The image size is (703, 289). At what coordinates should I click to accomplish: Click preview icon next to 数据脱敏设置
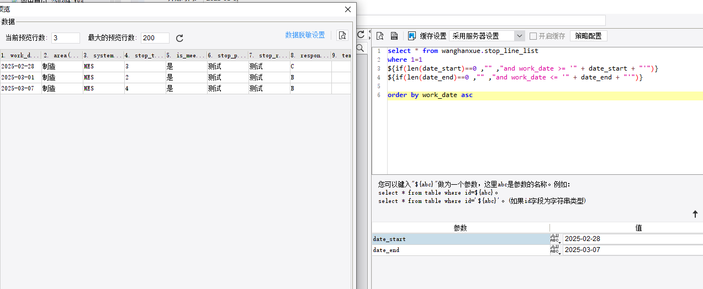click(x=342, y=36)
